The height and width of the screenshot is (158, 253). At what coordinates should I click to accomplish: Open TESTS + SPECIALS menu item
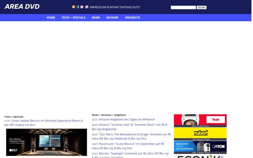(x=73, y=18)
